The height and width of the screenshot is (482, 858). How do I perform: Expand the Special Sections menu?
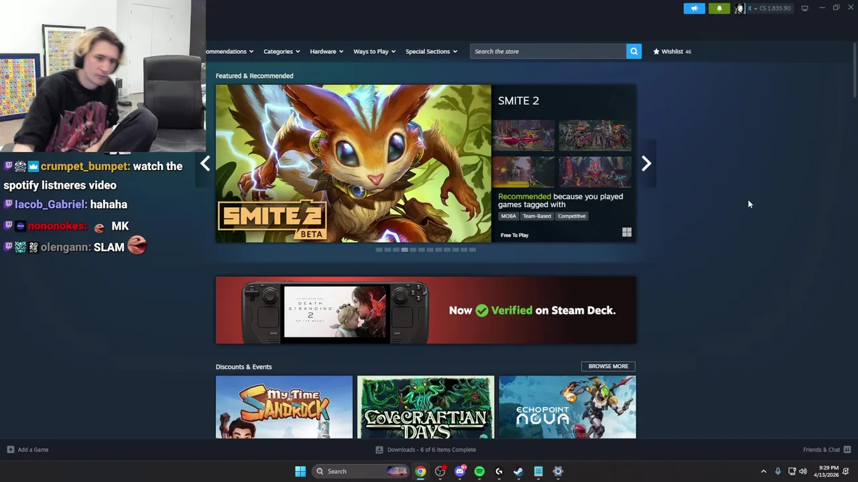click(431, 52)
